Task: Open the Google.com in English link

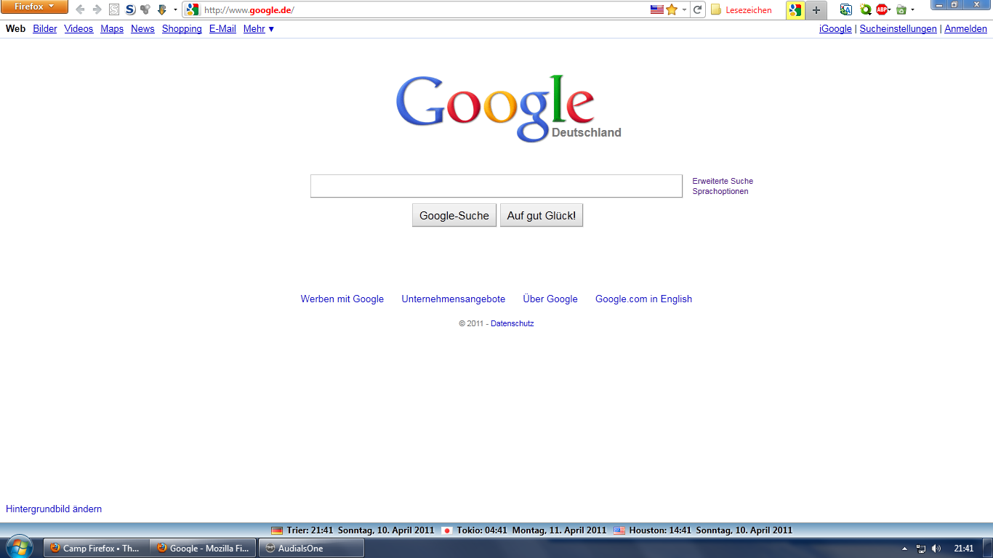Action: [x=643, y=299]
